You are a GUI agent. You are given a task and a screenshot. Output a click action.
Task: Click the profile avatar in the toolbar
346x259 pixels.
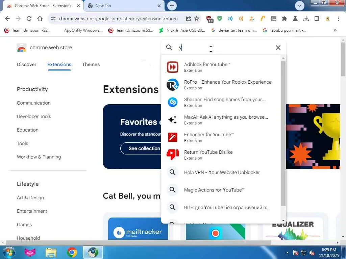tap(328, 19)
